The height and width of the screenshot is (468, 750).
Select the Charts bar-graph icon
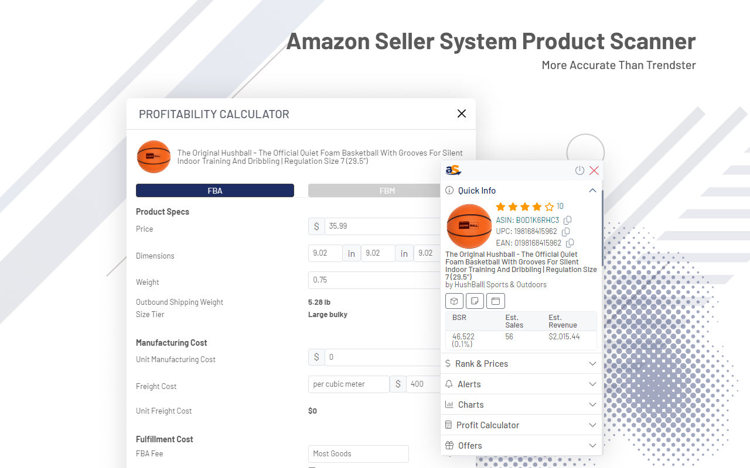449,404
